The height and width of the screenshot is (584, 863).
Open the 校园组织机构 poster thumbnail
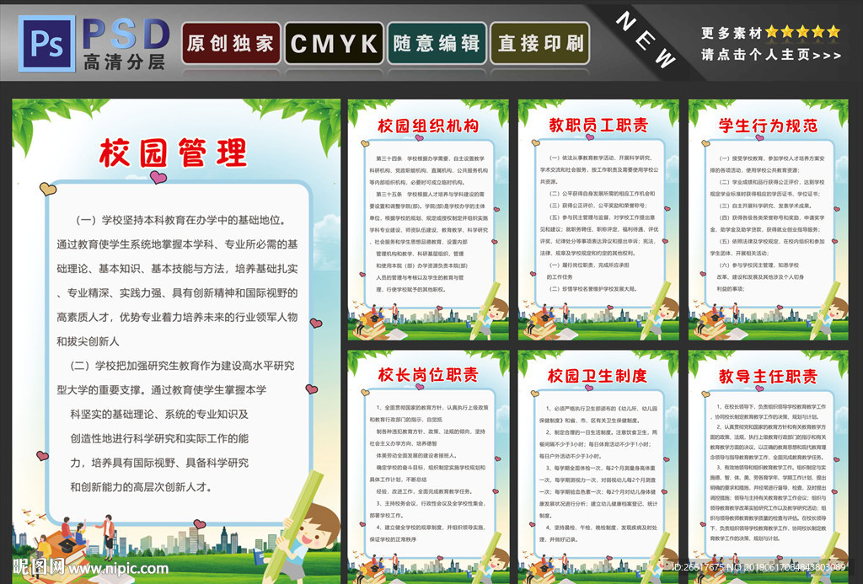(x=428, y=220)
